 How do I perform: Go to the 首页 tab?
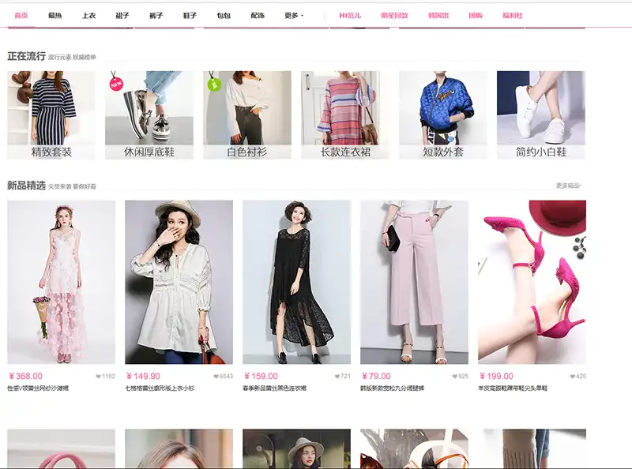[x=21, y=15]
